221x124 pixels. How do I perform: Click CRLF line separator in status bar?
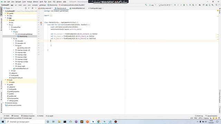tap(196, 118)
